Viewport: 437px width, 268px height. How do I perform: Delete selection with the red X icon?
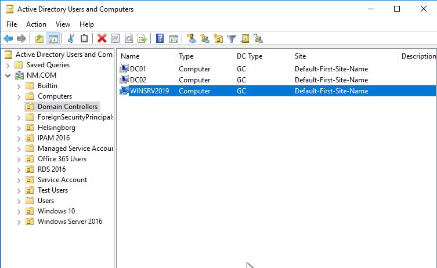click(102, 38)
